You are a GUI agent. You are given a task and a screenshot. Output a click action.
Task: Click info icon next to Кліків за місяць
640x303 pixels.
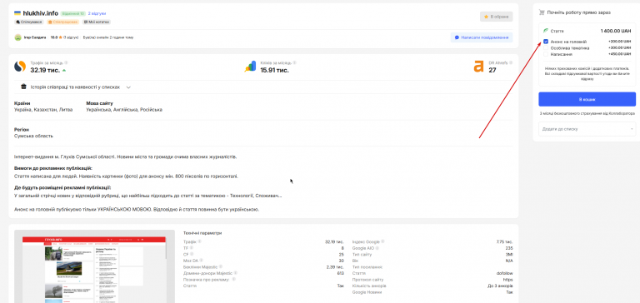295,62
